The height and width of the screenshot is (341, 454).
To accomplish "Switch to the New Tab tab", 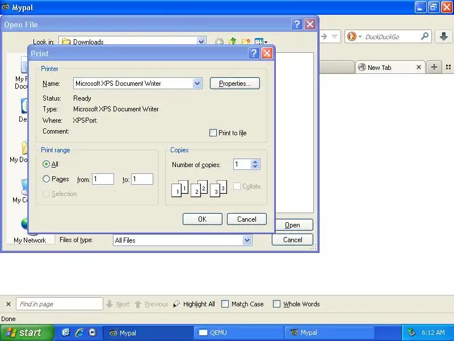I will [390, 68].
